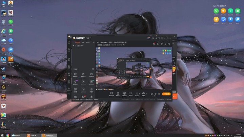Screen dimensions: 244x137
Task: Select the Recycle Bin desktop icon
Action: click(3, 22)
